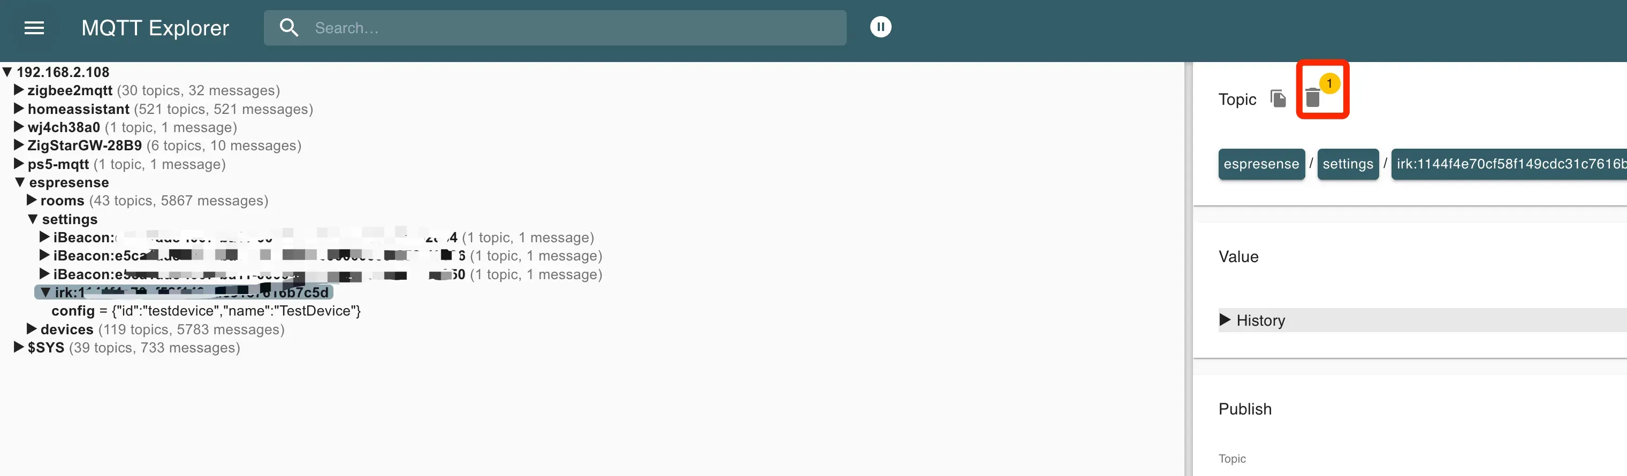1627x476 pixels.
Task: Delete the topic using the trash icon
Action: pyautogui.click(x=1312, y=98)
